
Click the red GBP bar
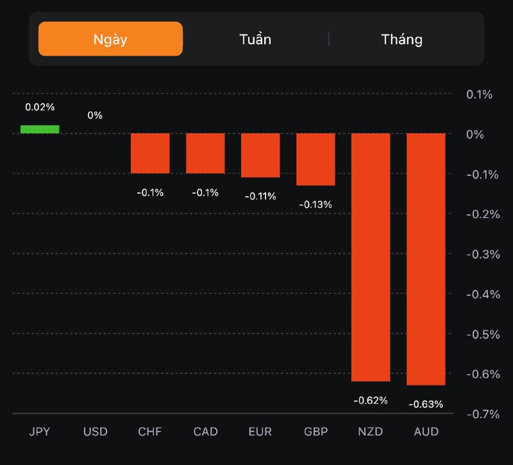(x=315, y=159)
